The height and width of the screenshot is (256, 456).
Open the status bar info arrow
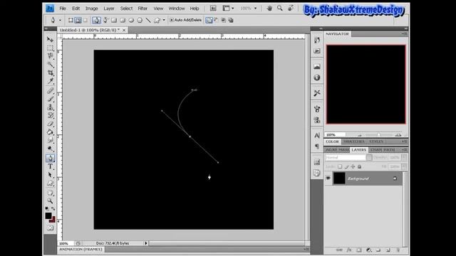(x=146, y=243)
